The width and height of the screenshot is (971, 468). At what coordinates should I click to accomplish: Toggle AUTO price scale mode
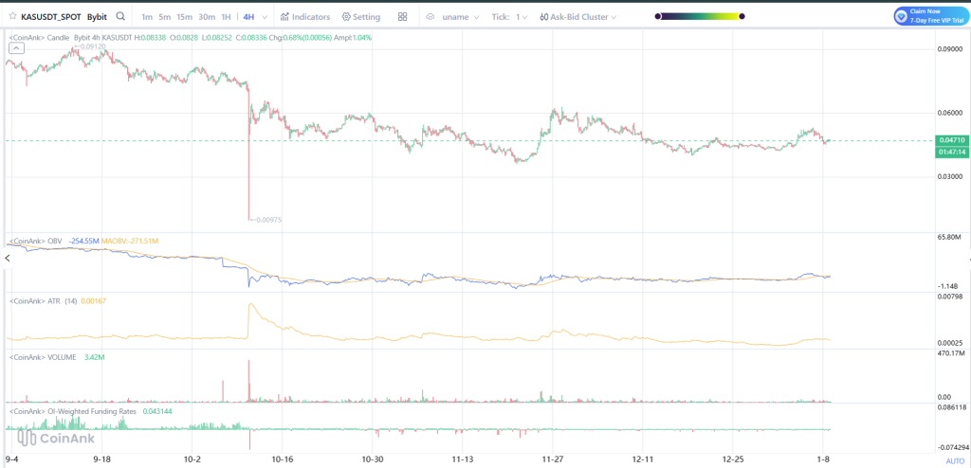[955, 460]
